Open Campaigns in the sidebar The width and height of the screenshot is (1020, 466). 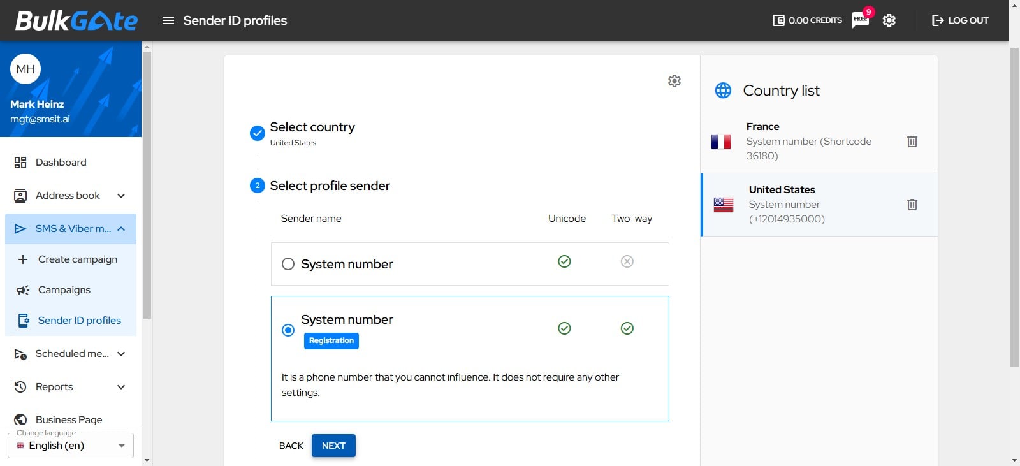(64, 290)
